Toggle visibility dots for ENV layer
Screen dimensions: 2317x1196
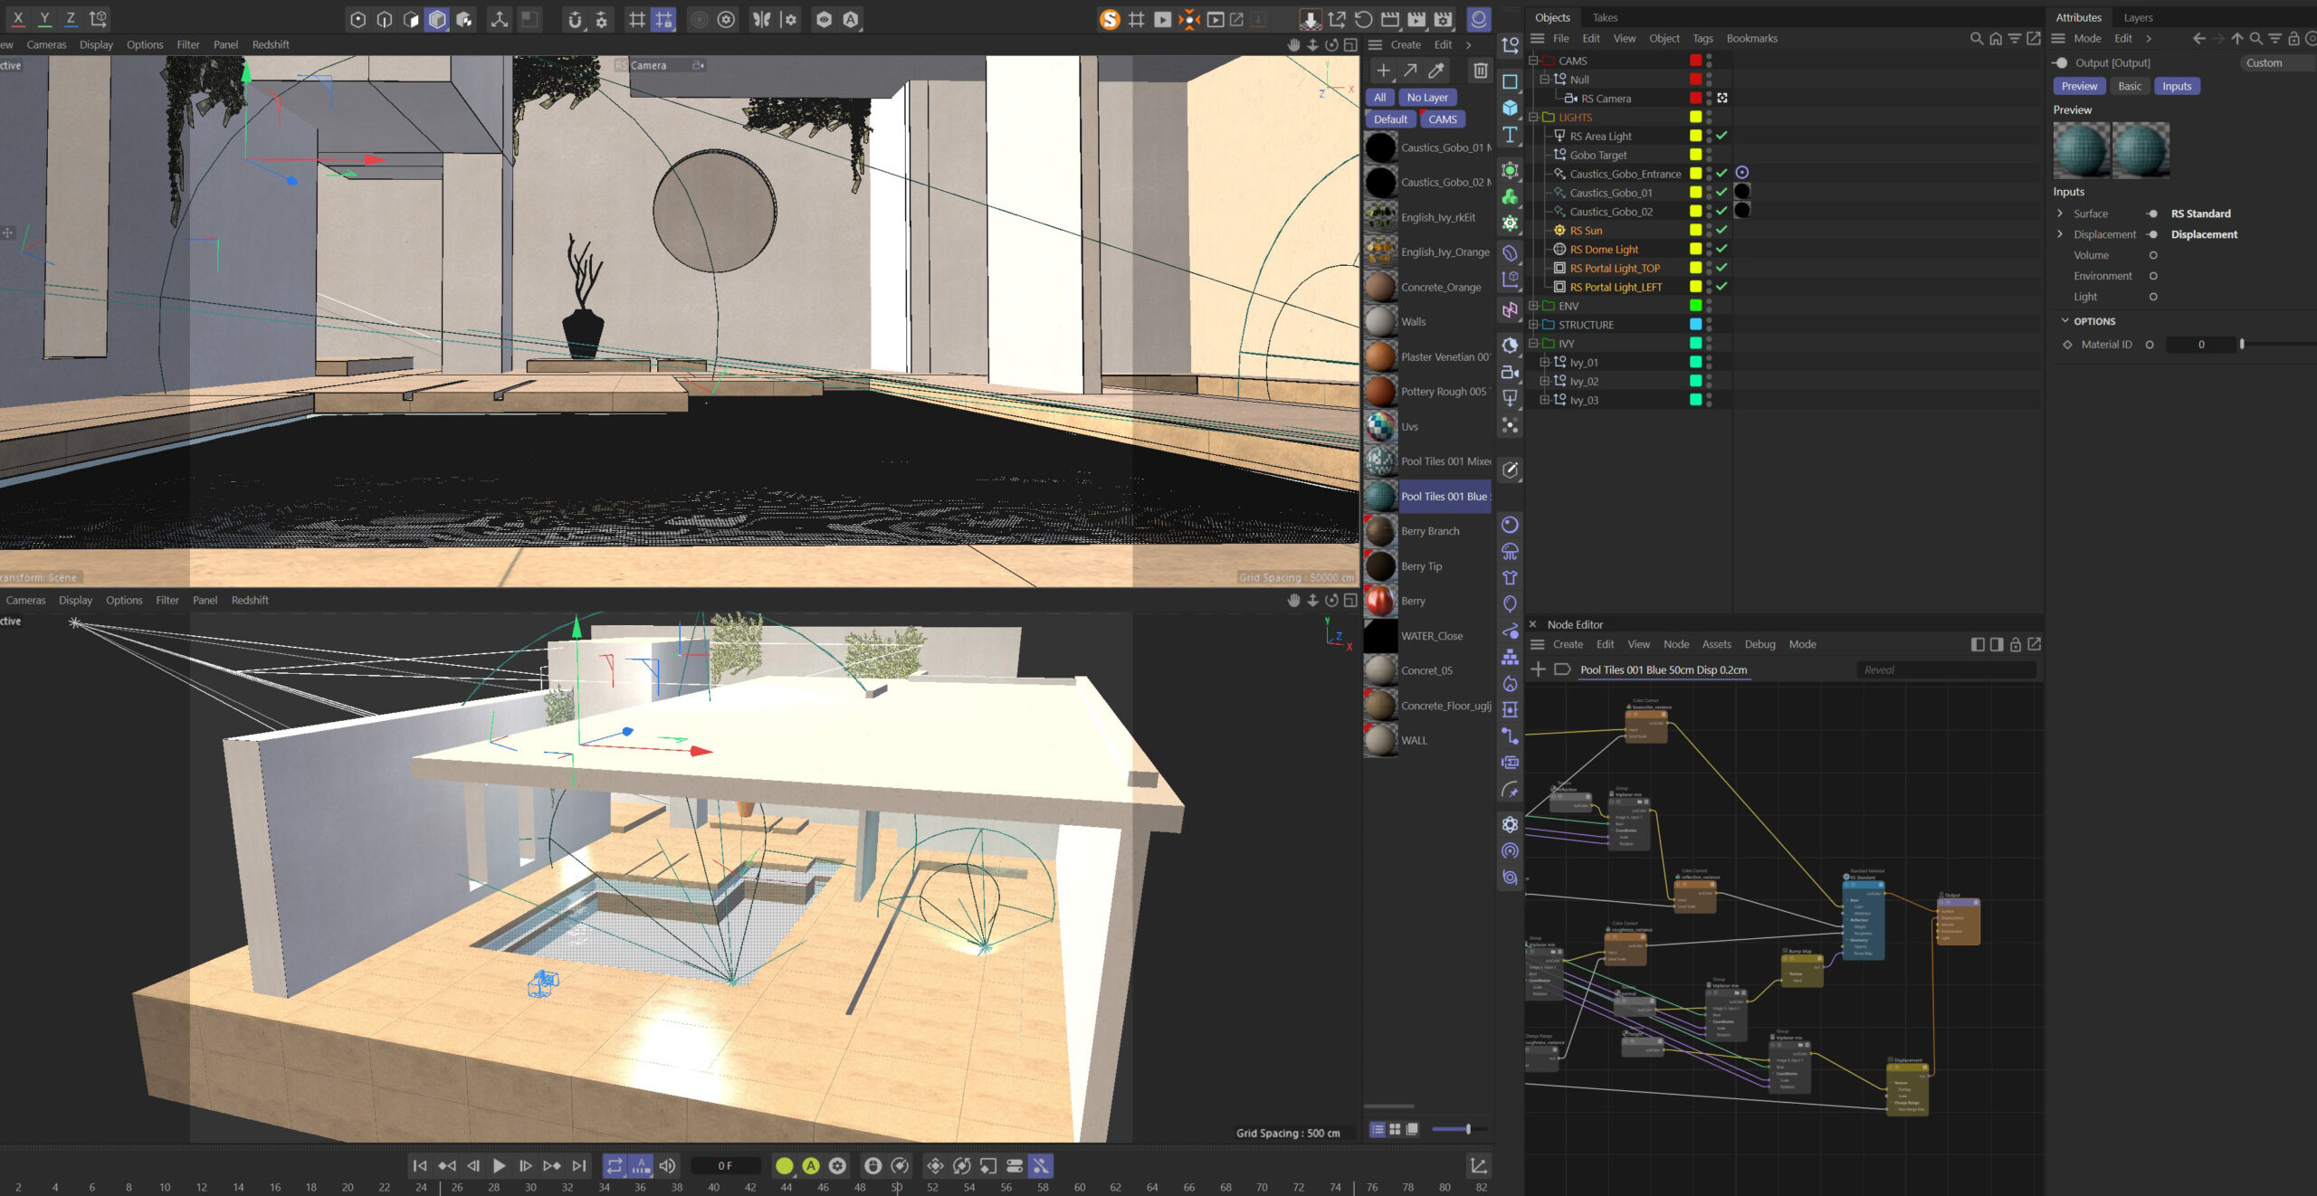pyautogui.click(x=1709, y=306)
